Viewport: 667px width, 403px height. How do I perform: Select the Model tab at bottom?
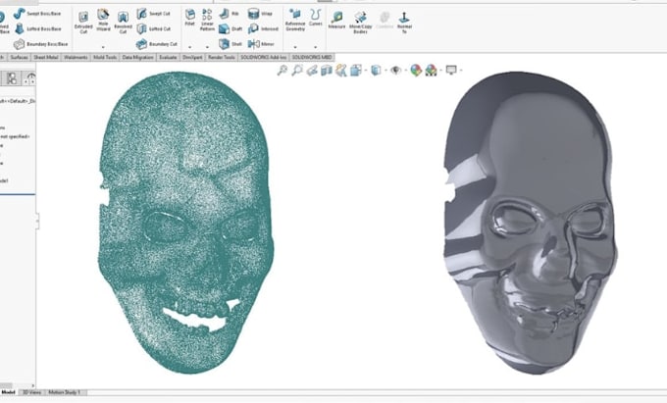coord(9,392)
